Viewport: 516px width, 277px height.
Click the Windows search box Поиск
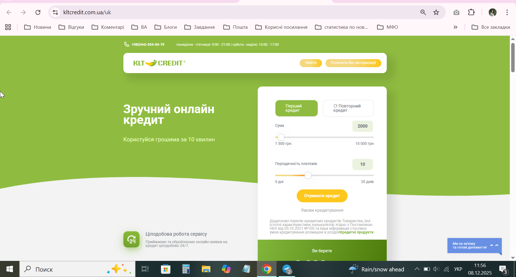pyautogui.click(x=77, y=269)
